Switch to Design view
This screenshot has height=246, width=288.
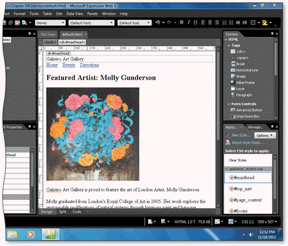click(47, 211)
